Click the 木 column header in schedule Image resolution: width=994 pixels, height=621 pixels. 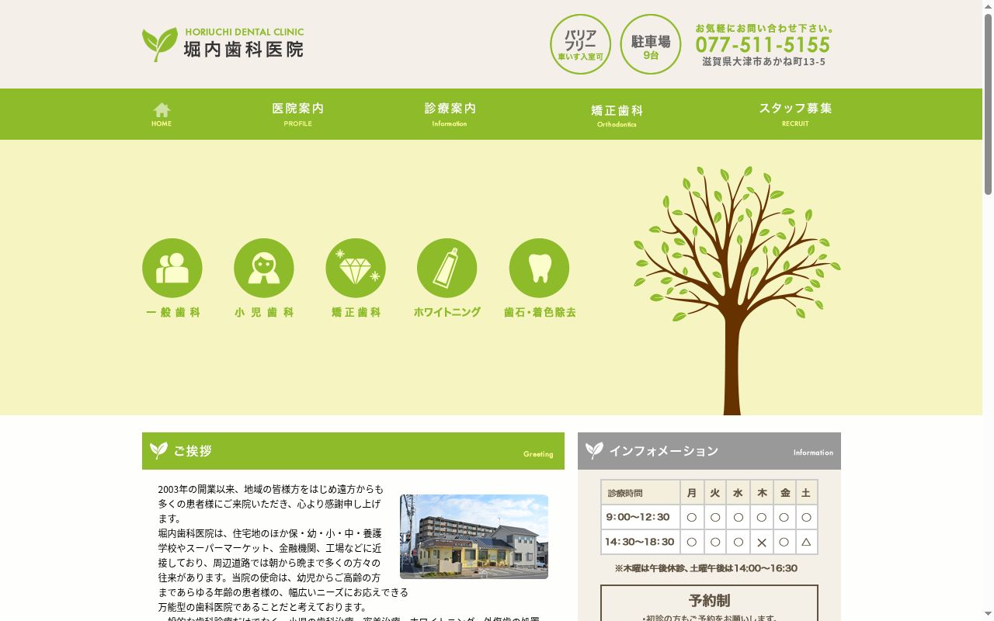coord(762,493)
